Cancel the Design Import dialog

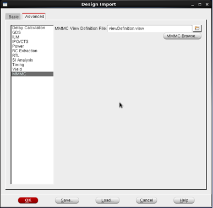pos(146,200)
